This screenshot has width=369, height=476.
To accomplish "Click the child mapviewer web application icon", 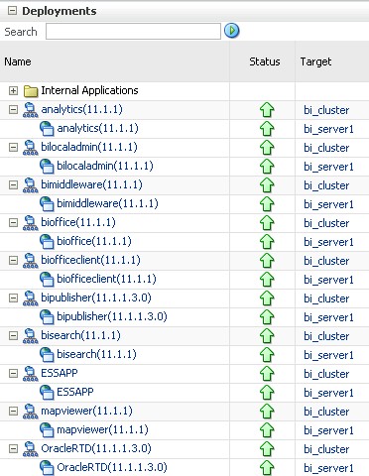I will (x=47, y=430).
